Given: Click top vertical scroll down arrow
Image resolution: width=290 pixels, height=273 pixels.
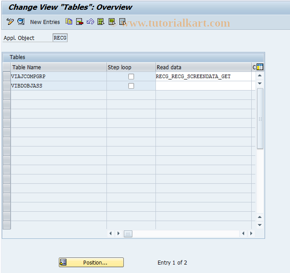Looking at the screenshot, I should tap(260, 83).
